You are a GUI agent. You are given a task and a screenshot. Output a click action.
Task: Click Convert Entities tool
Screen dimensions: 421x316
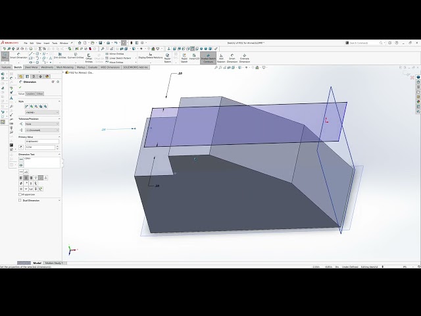(76, 55)
